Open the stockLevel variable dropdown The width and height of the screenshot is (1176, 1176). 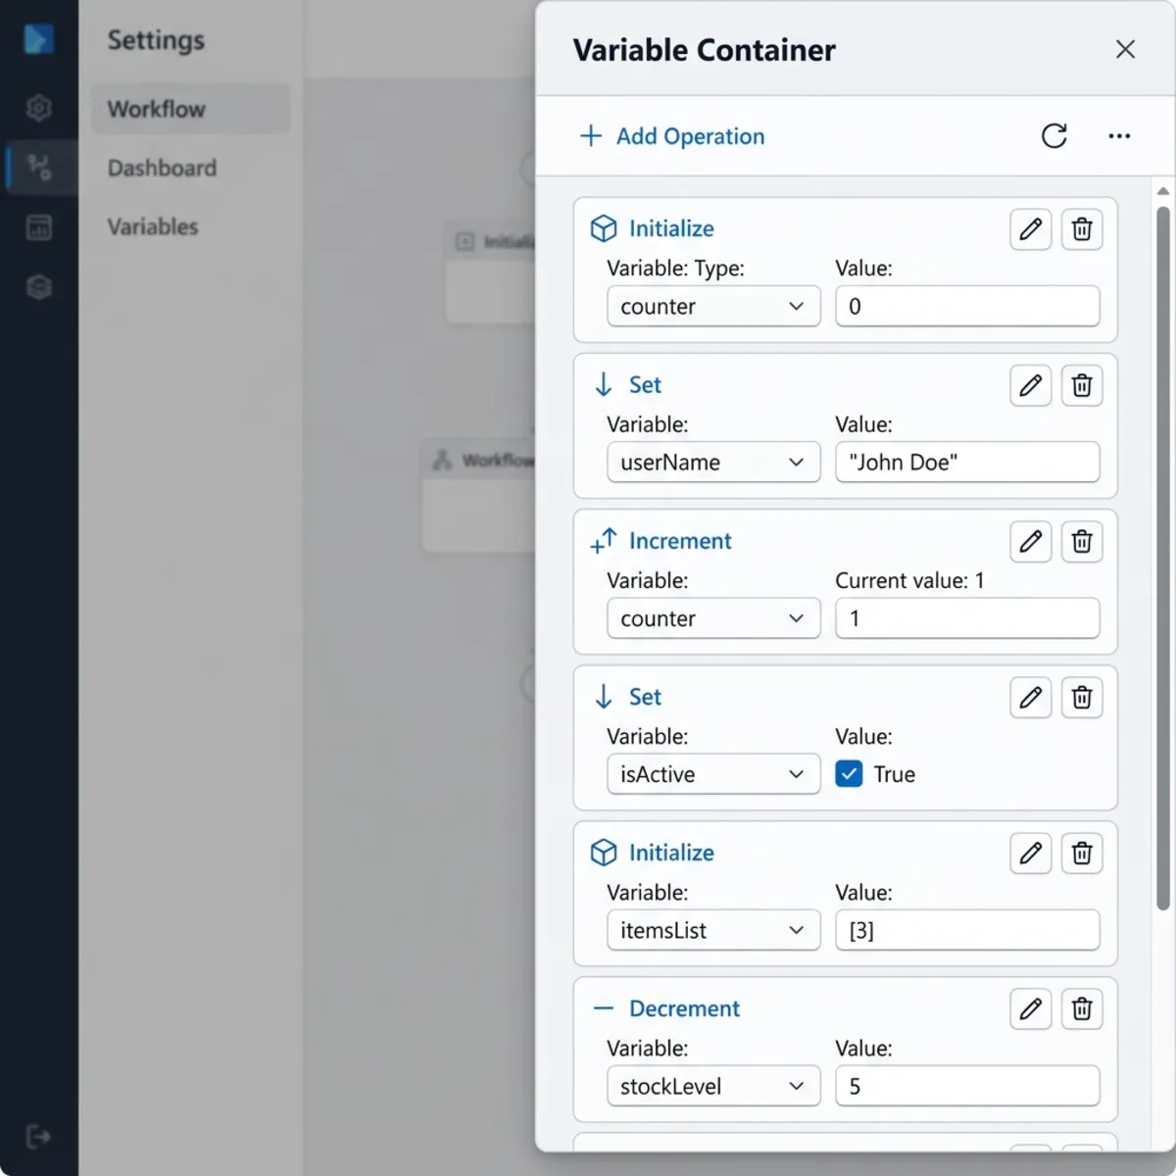[713, 1086]
